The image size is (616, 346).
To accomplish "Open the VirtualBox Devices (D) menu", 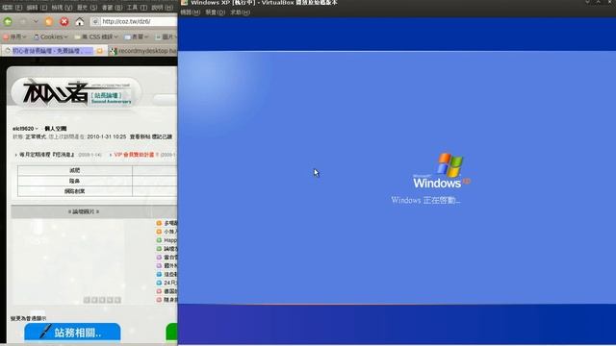I will tap(216, 12).
